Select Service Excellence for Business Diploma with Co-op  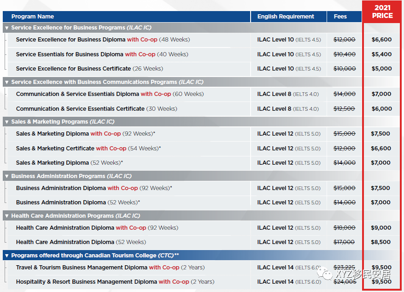(103, 40)
